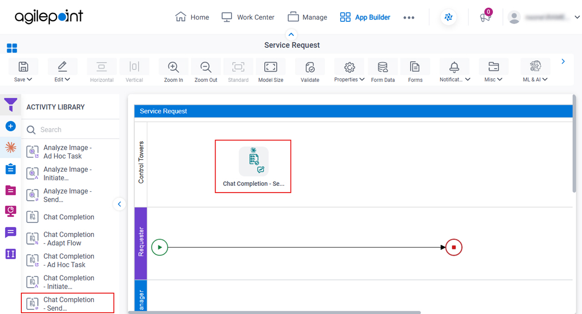Click the Service Request page title
Image resolution: width=582 pixels, height=314 pixels.
292,45
